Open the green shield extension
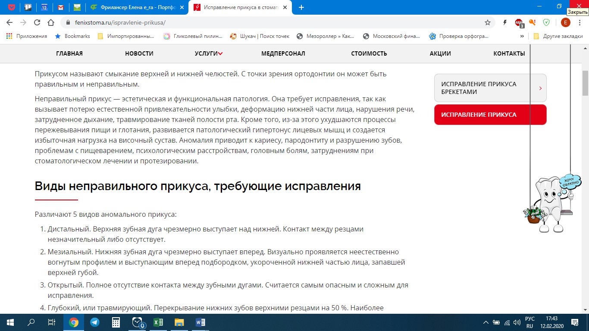 [x=546, y=22]
